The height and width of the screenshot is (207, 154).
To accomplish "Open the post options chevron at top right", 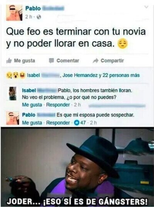I will click(x=146, y=7).
